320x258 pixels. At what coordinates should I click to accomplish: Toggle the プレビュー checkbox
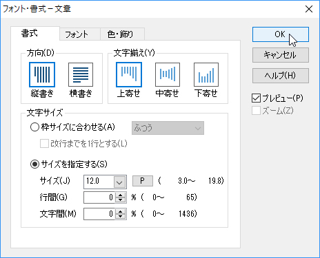[x=256, y=98]
